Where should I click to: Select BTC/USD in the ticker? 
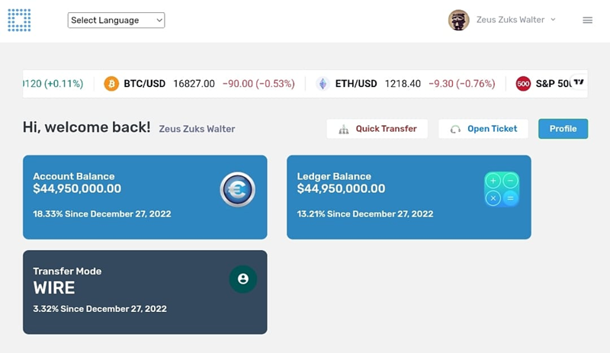[144, 84]
